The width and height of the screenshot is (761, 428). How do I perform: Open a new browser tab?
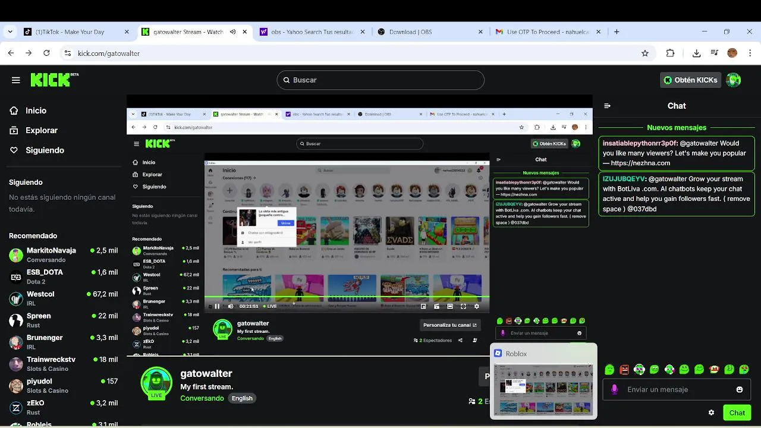617,32
